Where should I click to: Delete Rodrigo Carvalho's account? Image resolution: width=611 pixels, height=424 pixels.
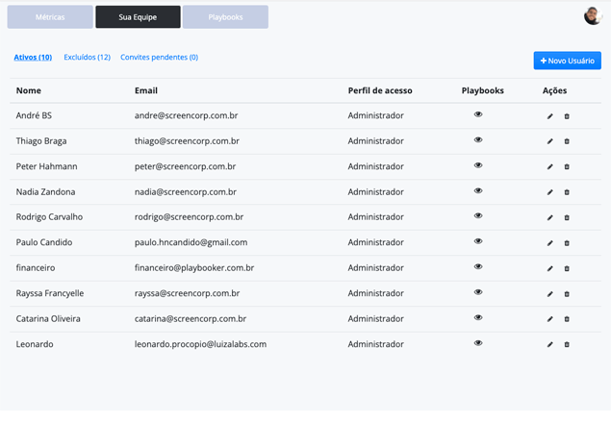(567, 217)
